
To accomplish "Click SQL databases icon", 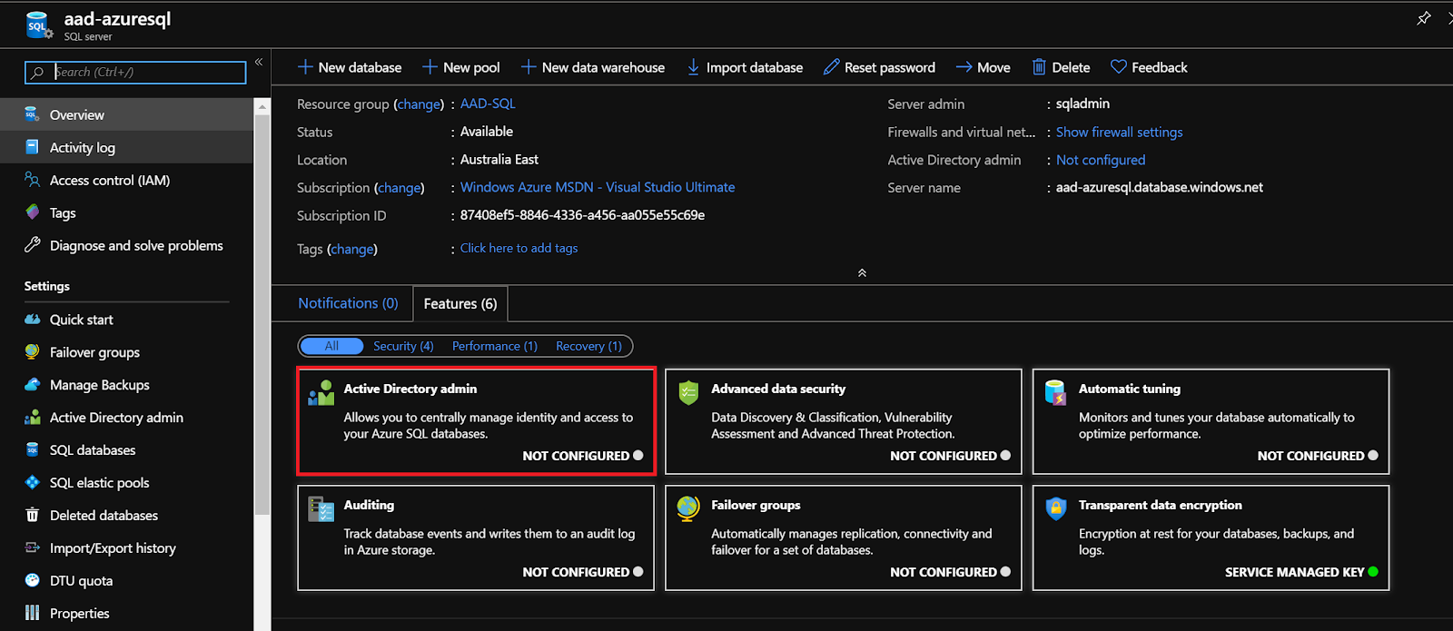I will pos(32,450).
